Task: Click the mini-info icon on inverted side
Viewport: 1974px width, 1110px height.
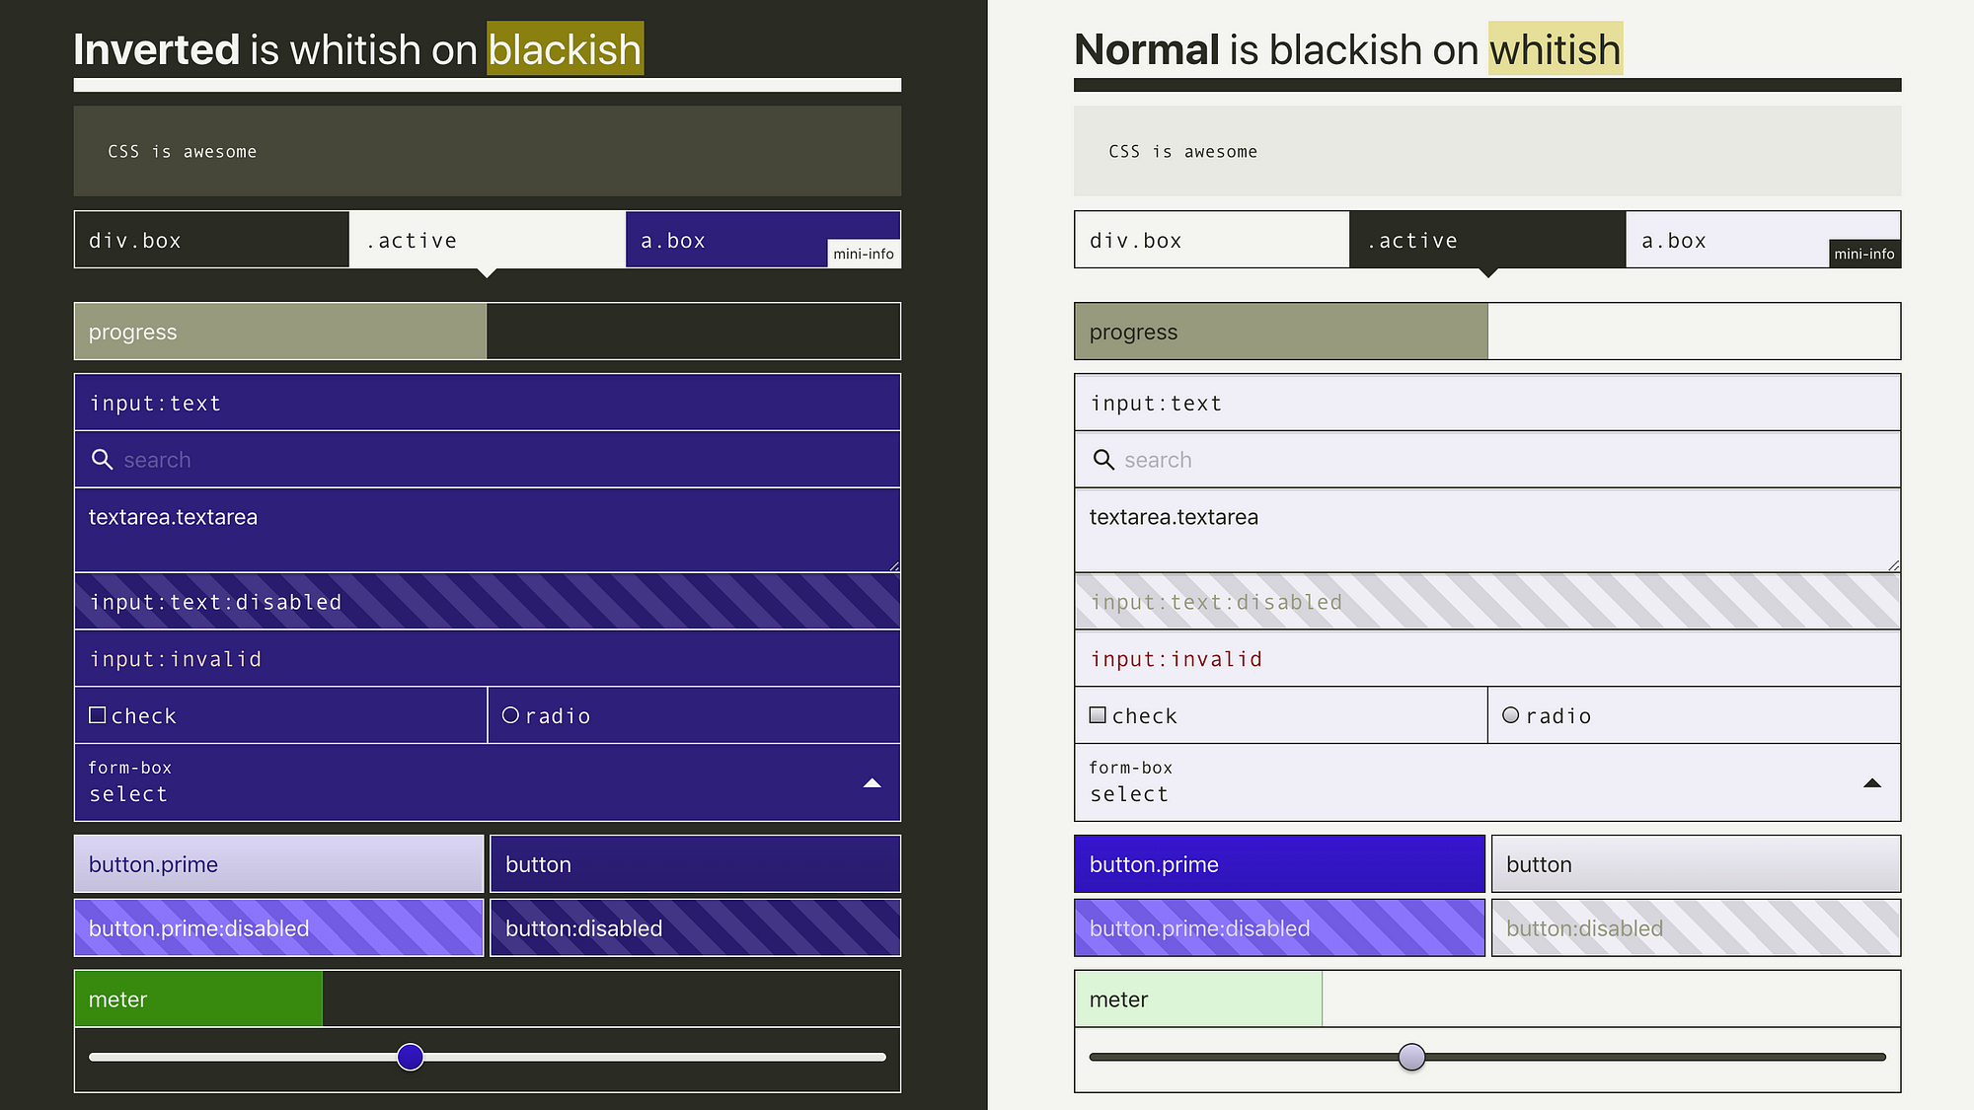Action: point(864,255)
